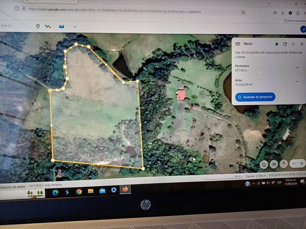Click the Área value 19.203,09 m²
The height and width of the screenshot is (229, 306).
tap(244, 84)
